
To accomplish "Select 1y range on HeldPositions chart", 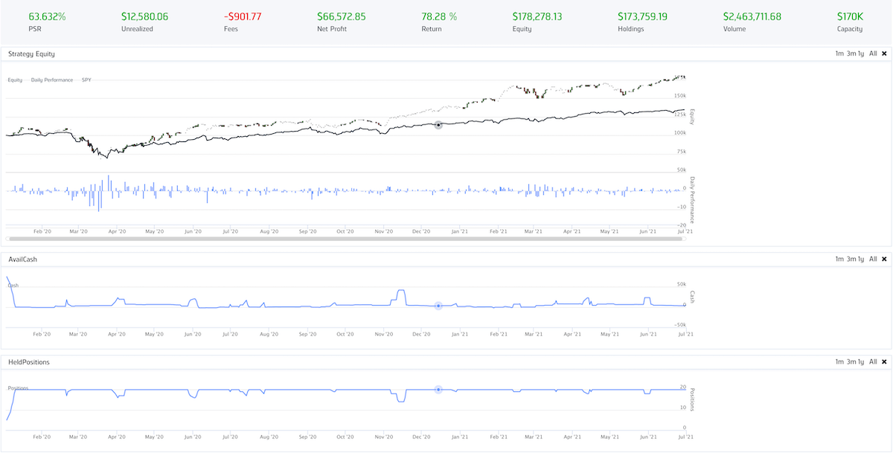I will [861, 362].
